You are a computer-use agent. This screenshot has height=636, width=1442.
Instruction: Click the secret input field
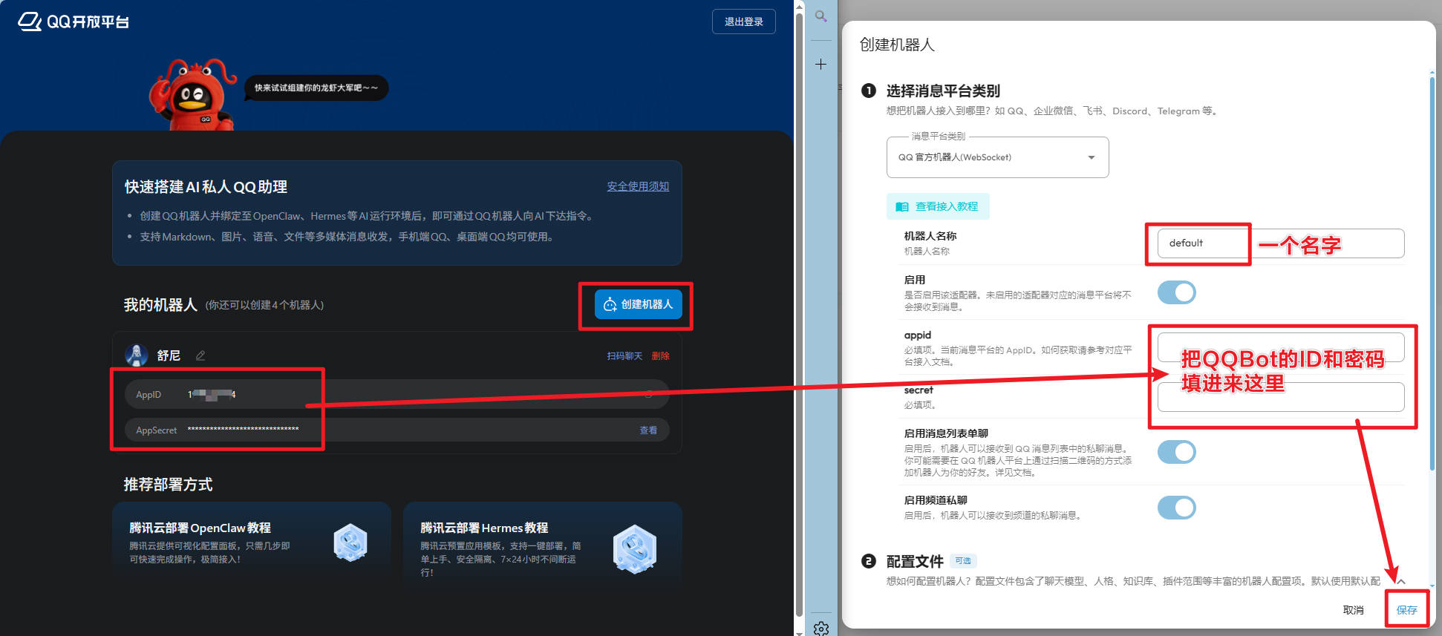click(1281, 397)
